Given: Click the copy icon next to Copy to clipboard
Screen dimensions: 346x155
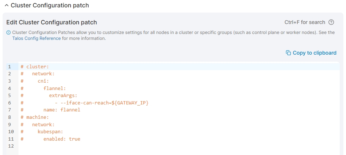Looking at the screenshot, I should click(x=288, y=53).
